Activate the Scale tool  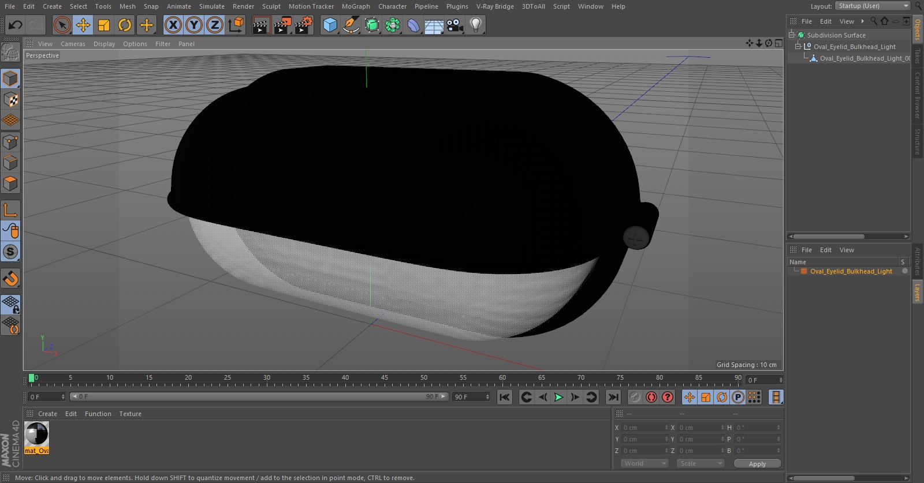(104, 25)
